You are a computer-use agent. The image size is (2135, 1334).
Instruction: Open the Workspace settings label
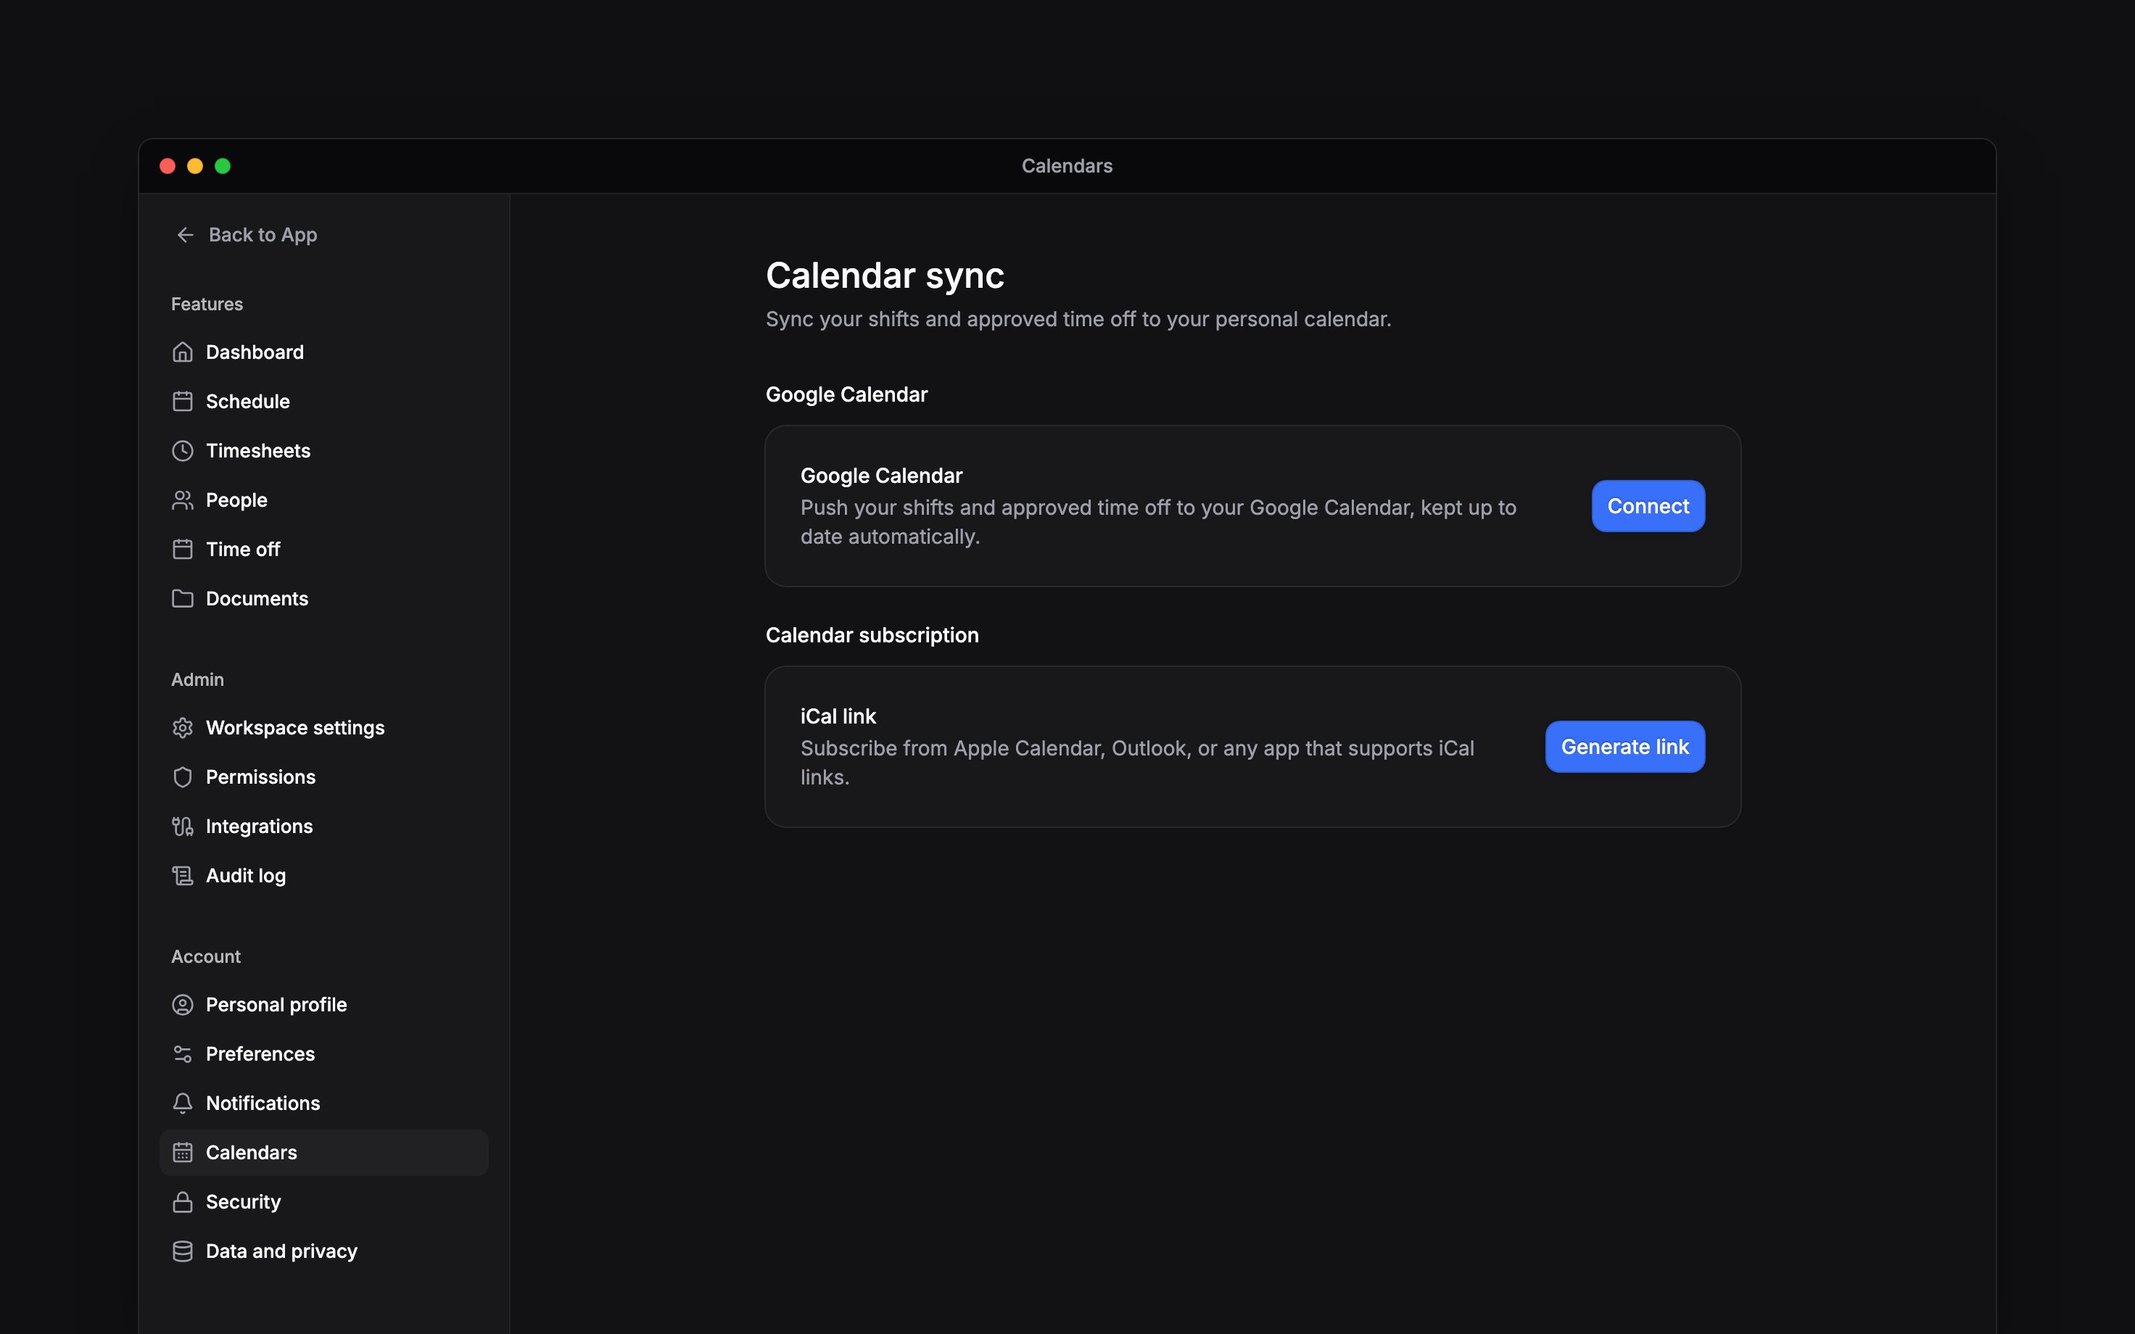(296, 728)
